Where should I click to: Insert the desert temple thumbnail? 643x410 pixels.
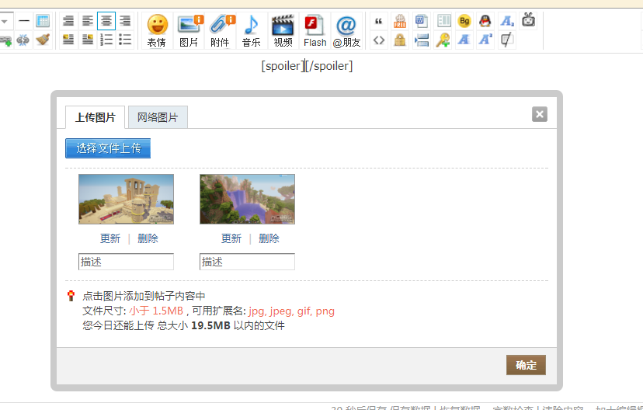pyautogui.click(x=126, y=199)
